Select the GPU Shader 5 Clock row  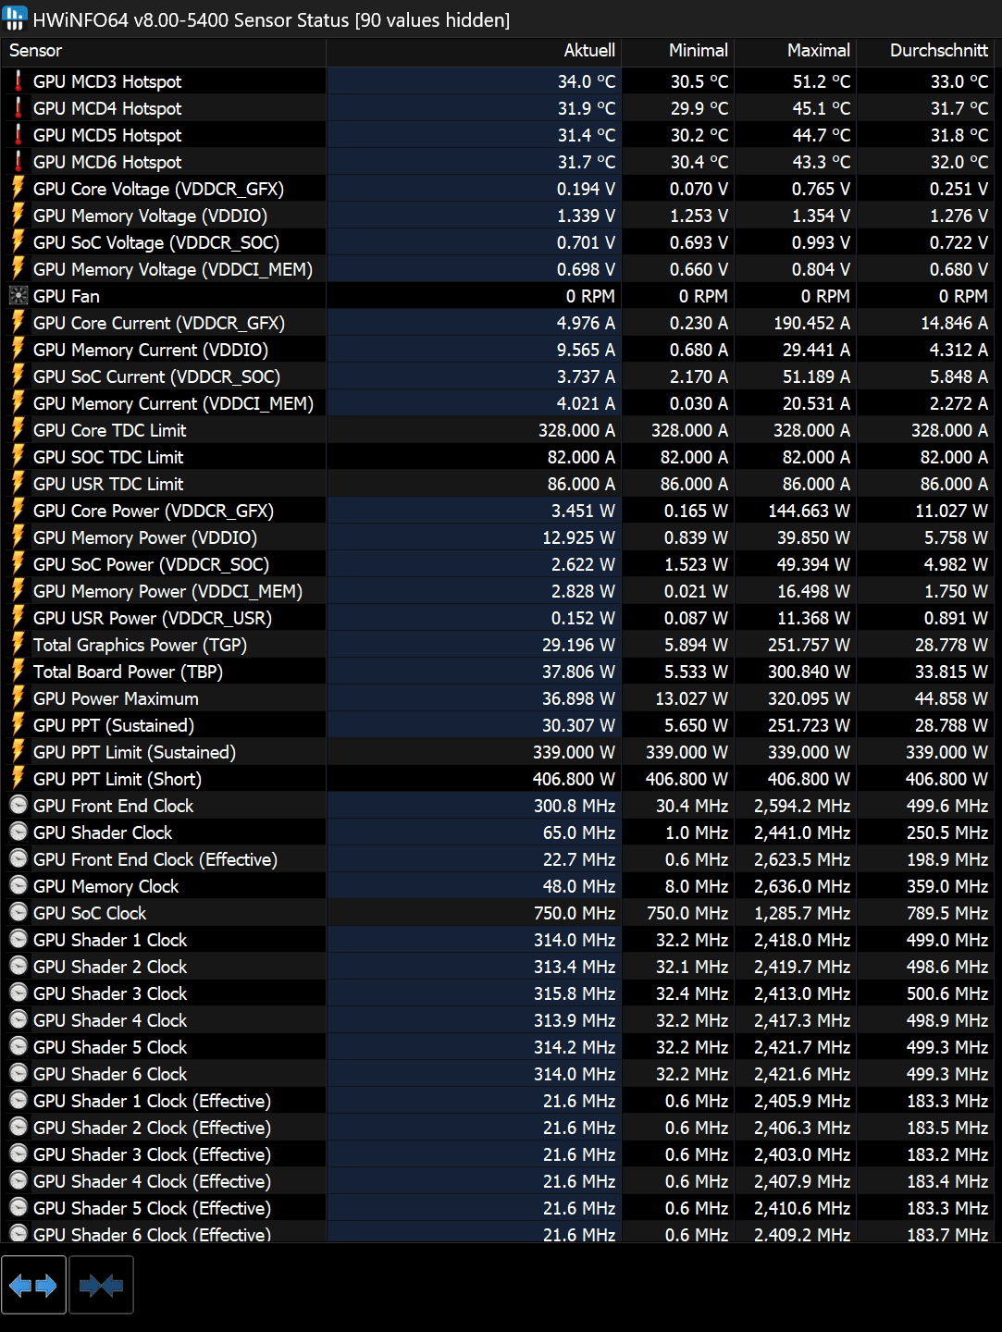click(x=498, y=1047)
